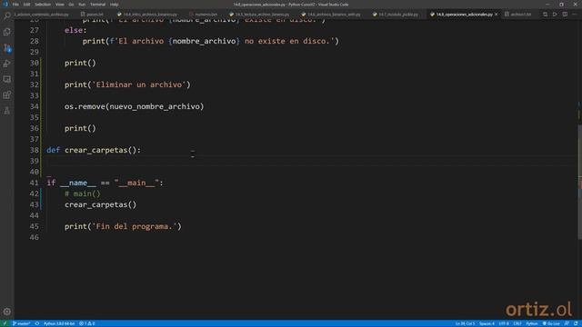The height and width of the screenshot is (327, 582).
Task: Click 'print()' on line 36
Action: pos(80,128)
